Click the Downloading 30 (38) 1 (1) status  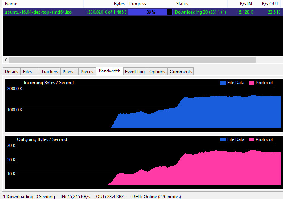pyautogui.click(x=200, y=12)
